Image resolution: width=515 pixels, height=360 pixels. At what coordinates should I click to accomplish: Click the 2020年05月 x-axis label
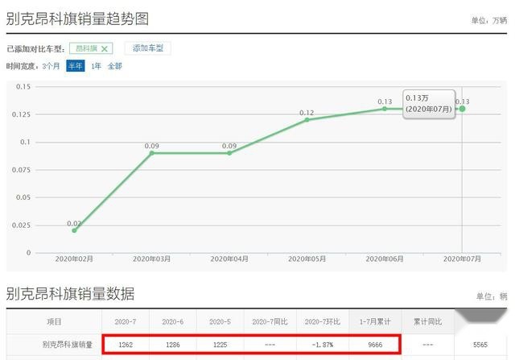pyautogui.click(x=307, y=259)
